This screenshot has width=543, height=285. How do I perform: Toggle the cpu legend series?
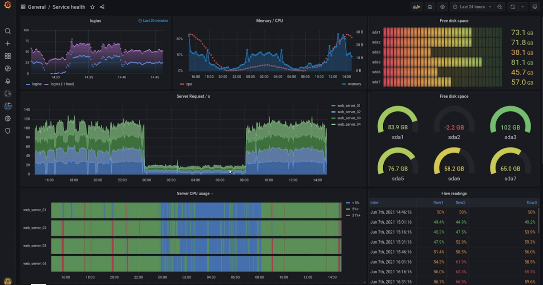coord(186,84)
